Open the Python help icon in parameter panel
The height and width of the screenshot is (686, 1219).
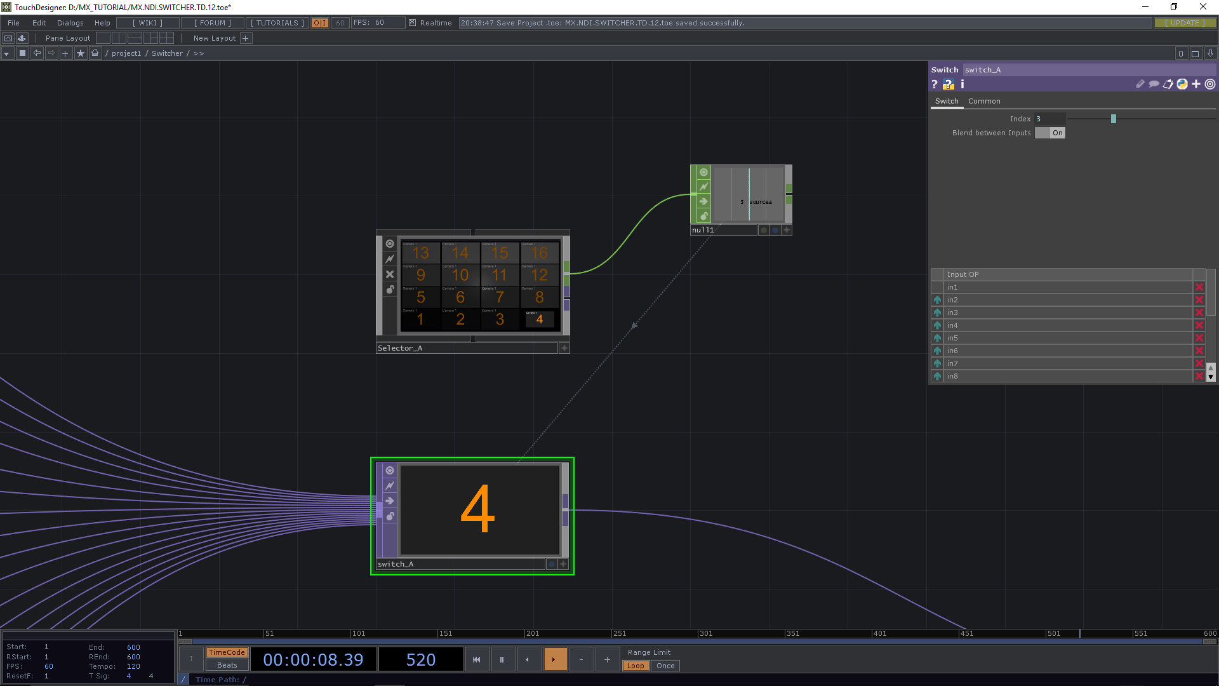[x=949, y=84]
